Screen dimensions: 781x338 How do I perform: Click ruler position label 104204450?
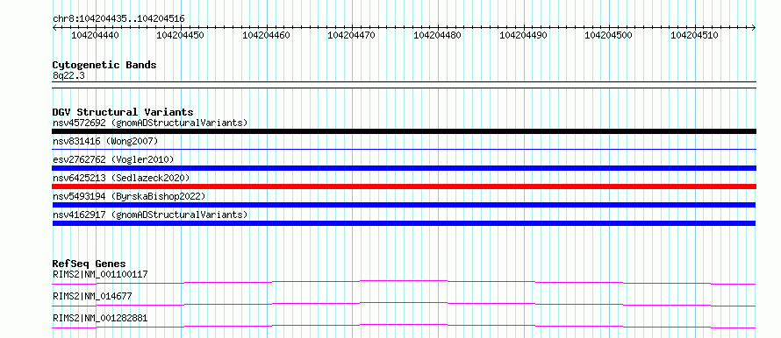pyautogui.click(x=180, y=35)
